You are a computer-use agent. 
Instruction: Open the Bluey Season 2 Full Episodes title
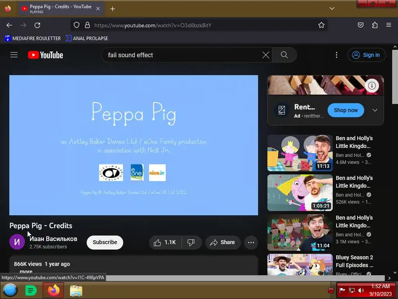tap(354, 261)
